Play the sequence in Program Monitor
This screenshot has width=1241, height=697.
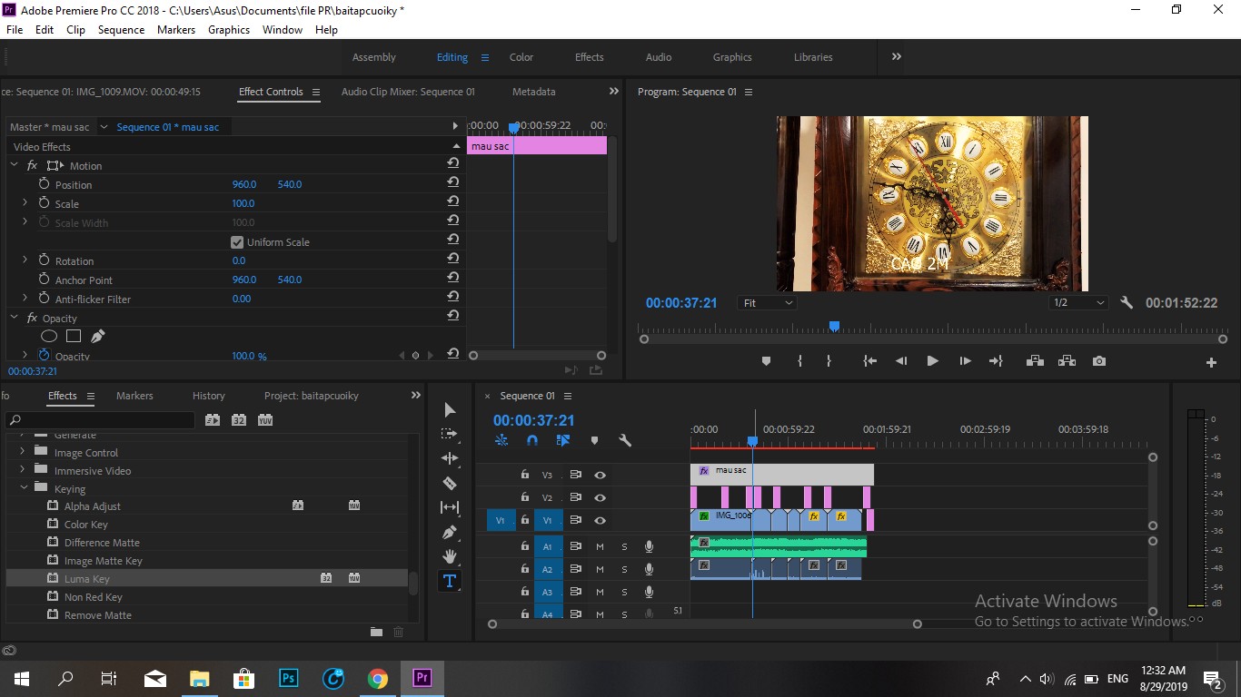[x=932, y=361]
